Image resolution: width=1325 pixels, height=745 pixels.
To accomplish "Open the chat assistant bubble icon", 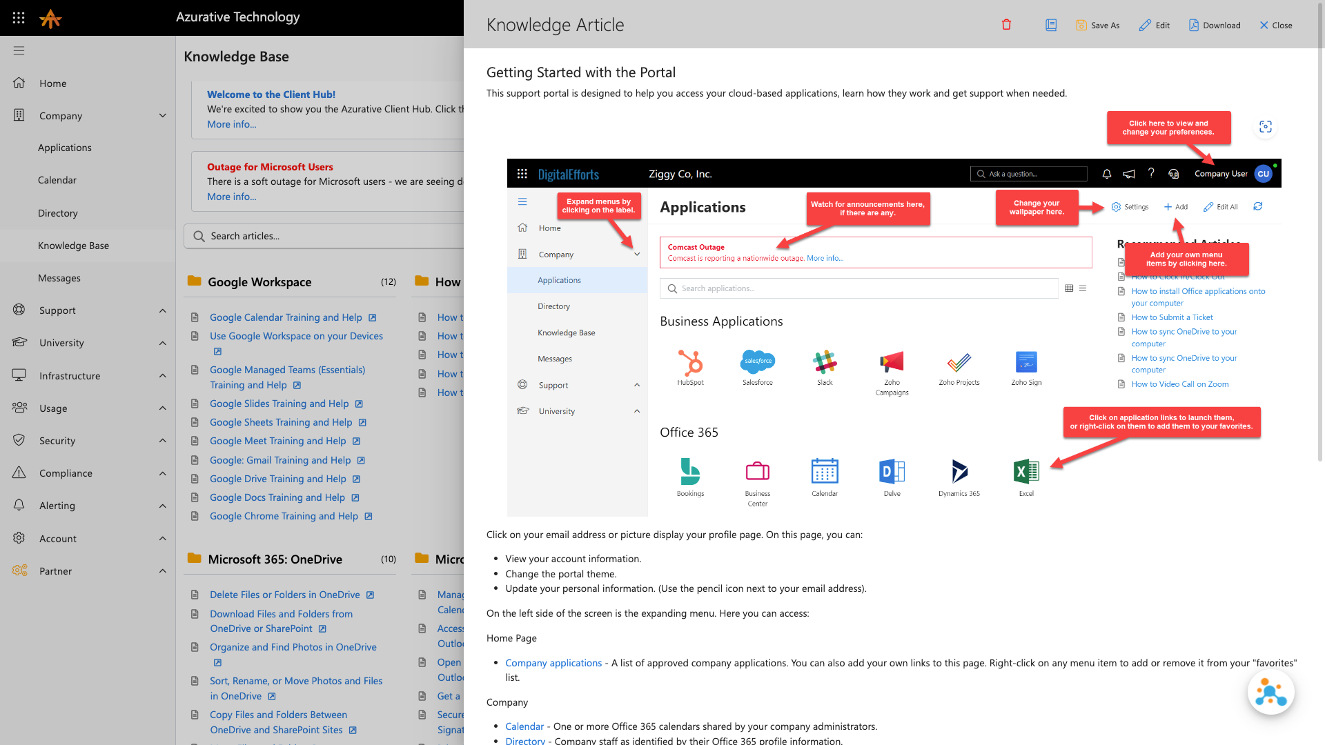I will [x=1270, y=693].
